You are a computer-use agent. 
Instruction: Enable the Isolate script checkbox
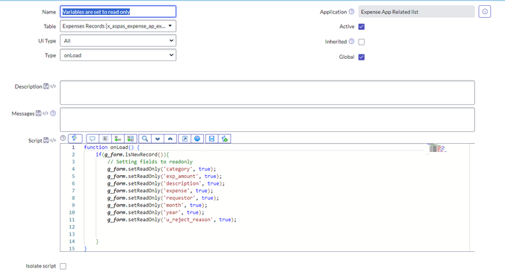point(63,266)
